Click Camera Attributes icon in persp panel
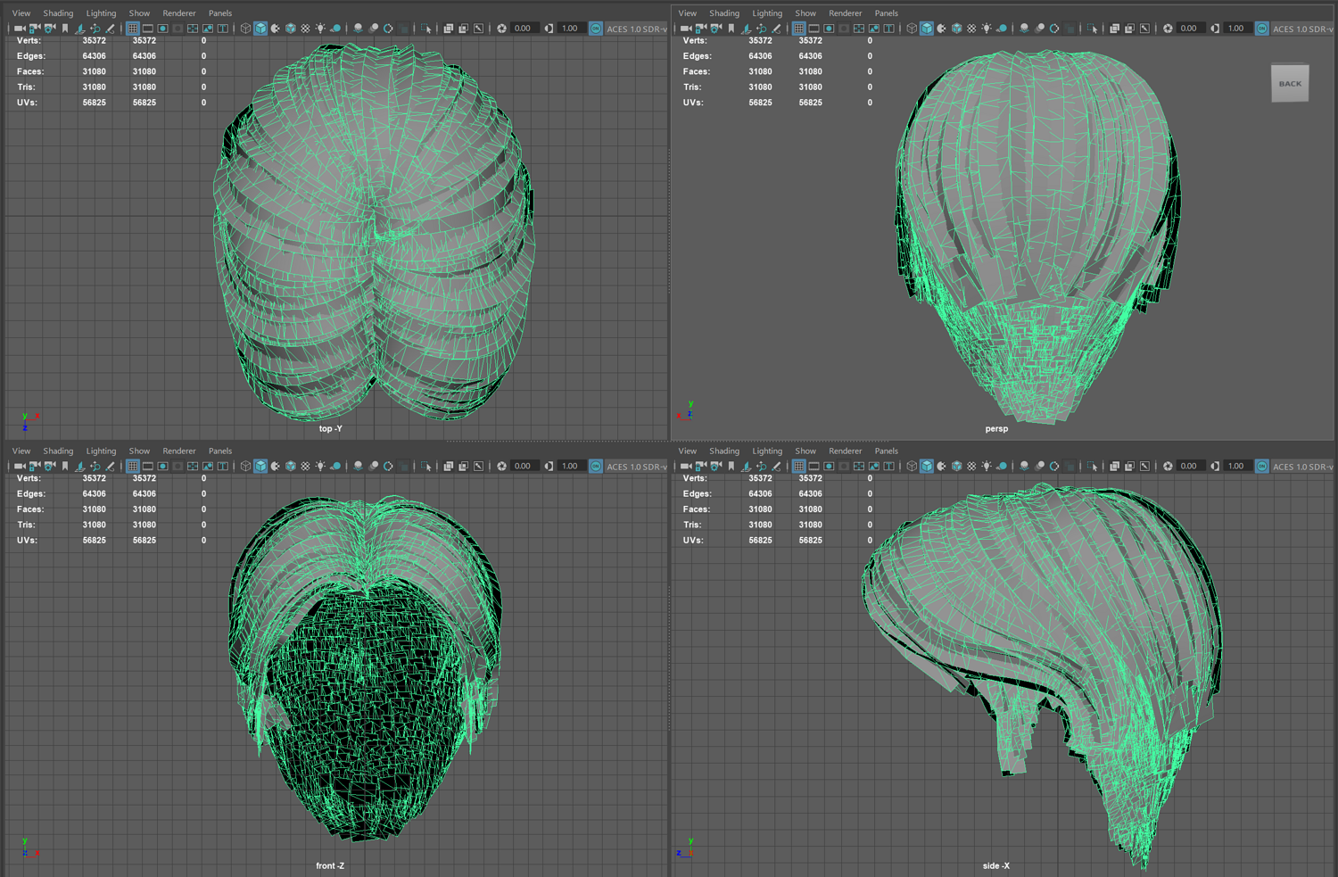This screenshot has width=1338, height=877. click(x=716, y=29)
